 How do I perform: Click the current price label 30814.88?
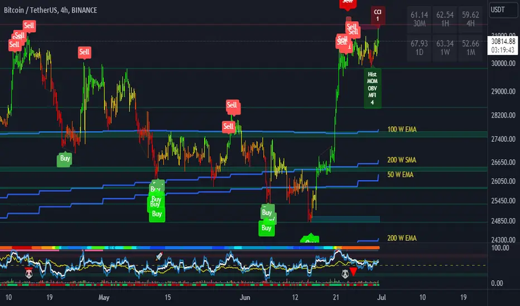[x=503, y=45]
